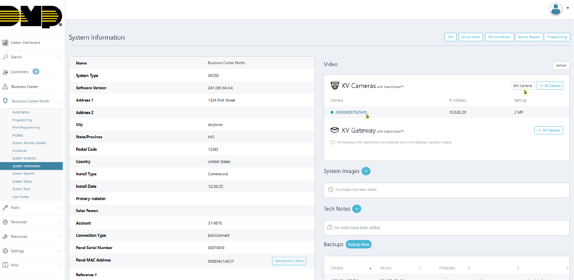Click the Business Center North shield icon

5,101
